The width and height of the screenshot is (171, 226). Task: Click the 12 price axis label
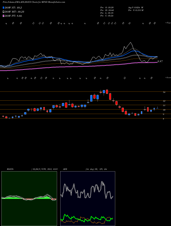(164, 101)
